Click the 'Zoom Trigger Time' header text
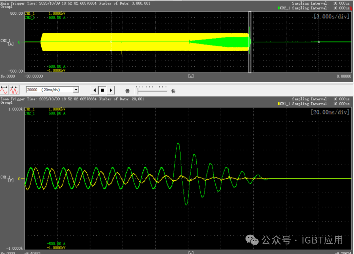Image resolution: width=354 pixels, height=254 pixels. (18, 99)
